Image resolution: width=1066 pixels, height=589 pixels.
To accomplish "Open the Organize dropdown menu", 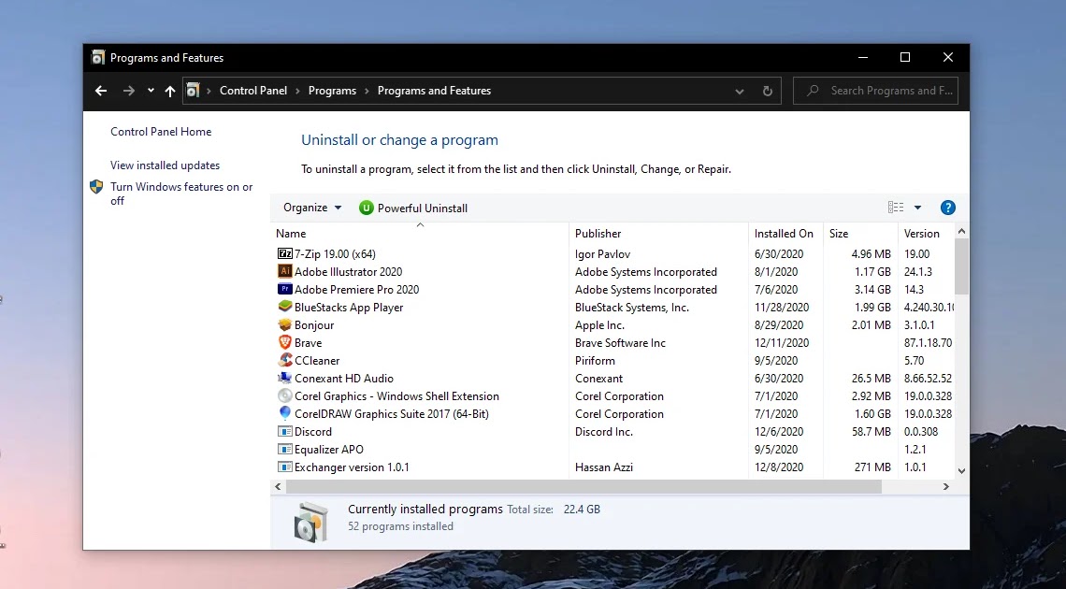I will (312, 208).
